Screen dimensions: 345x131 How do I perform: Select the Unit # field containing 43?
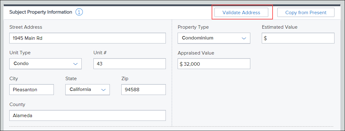pos(129,64)
